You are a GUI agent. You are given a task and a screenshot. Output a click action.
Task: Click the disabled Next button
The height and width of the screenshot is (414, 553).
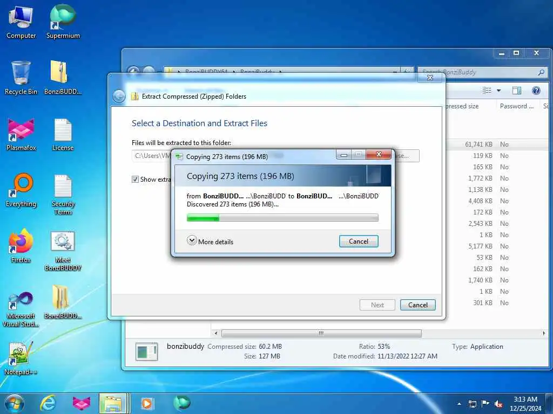[x=377, y=305]
